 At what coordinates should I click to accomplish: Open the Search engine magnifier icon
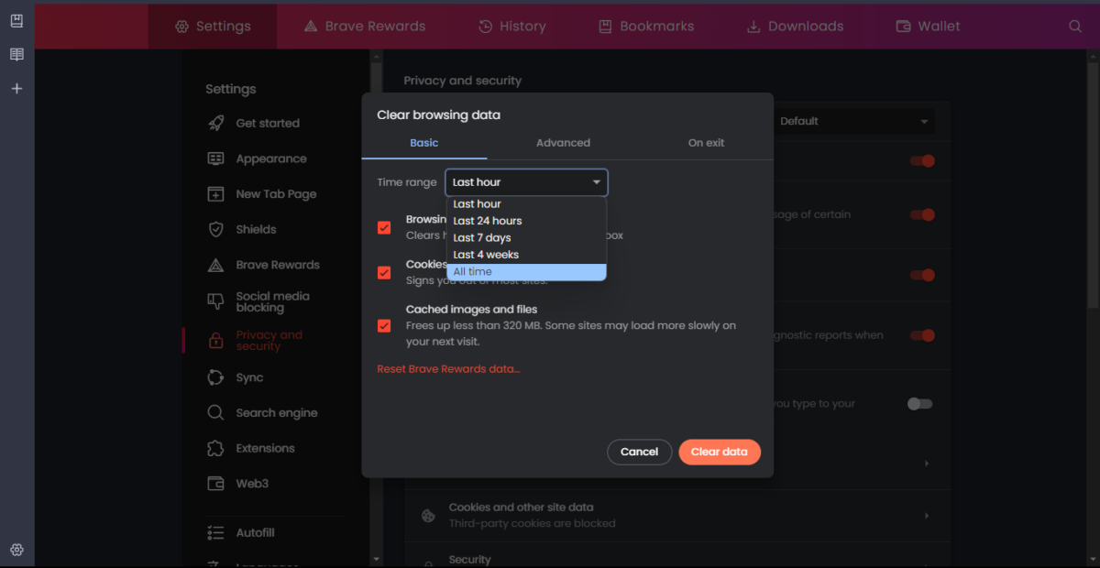tap(214, 412)
